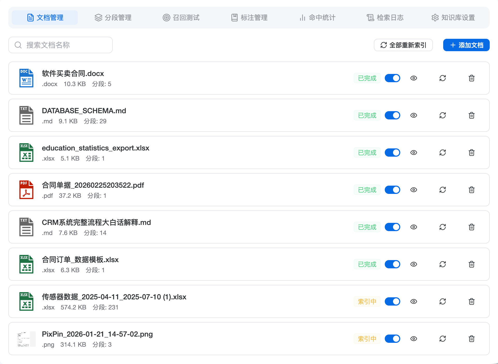Click the search magnifier icon
This screenshot has height=364, width=498.
(x=18, y=45)
